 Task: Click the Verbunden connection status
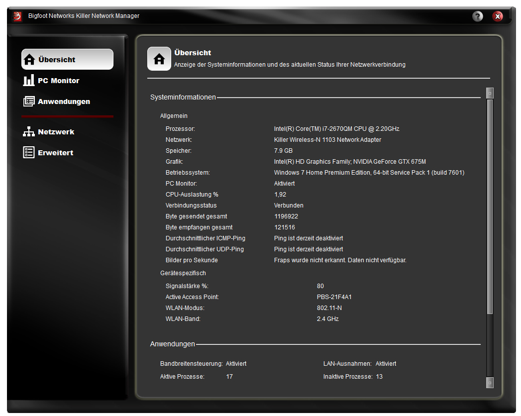tap(289, 206)
